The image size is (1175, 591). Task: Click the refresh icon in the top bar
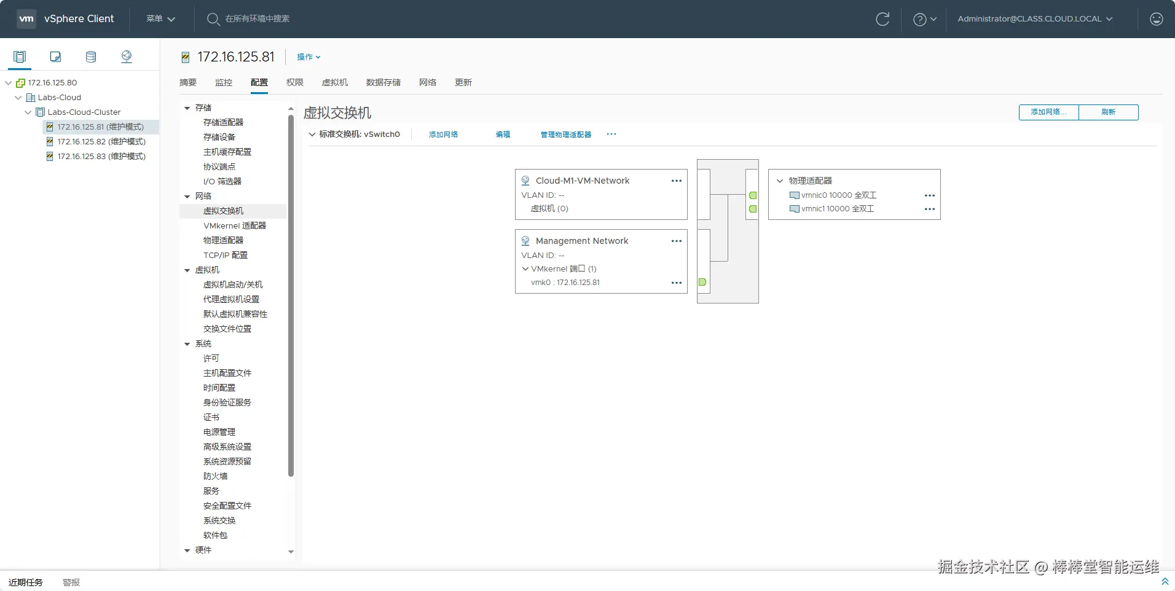pos(882,19)
